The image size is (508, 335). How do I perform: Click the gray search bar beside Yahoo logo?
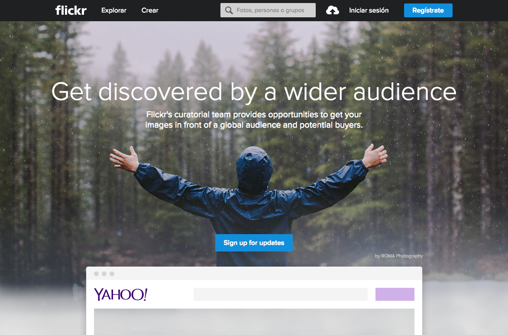tap(280, 294)
